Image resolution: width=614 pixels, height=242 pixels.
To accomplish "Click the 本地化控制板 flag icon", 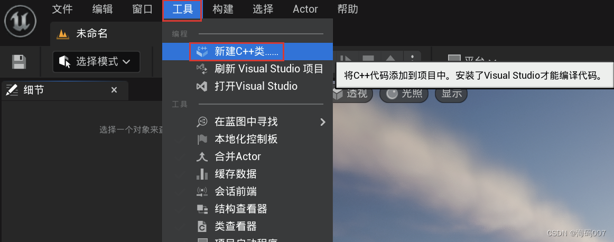I will [x=202, y=139].
